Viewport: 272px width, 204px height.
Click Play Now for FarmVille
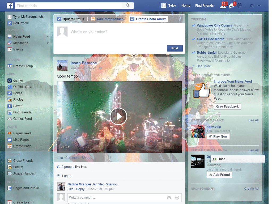[218, 137]
